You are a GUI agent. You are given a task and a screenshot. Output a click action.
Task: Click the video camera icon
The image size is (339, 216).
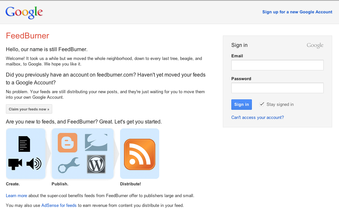[x=15, y=164]
